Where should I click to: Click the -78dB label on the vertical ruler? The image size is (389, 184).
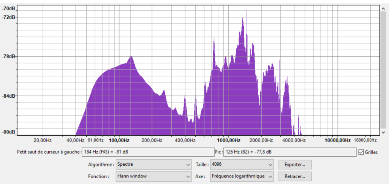pos(8,56)
